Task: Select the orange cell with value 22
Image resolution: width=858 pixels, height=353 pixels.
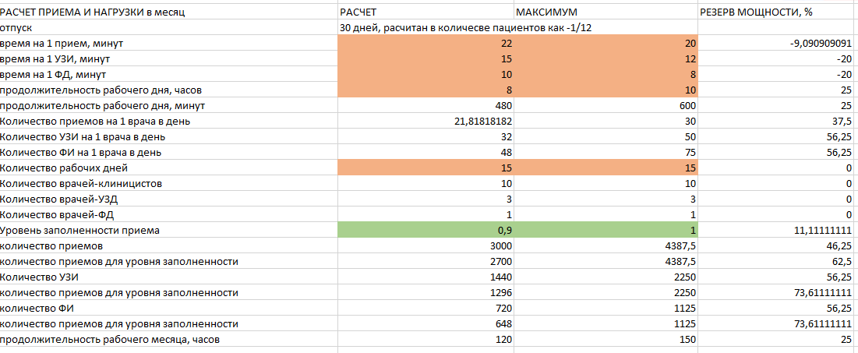Action: point(426,43)
